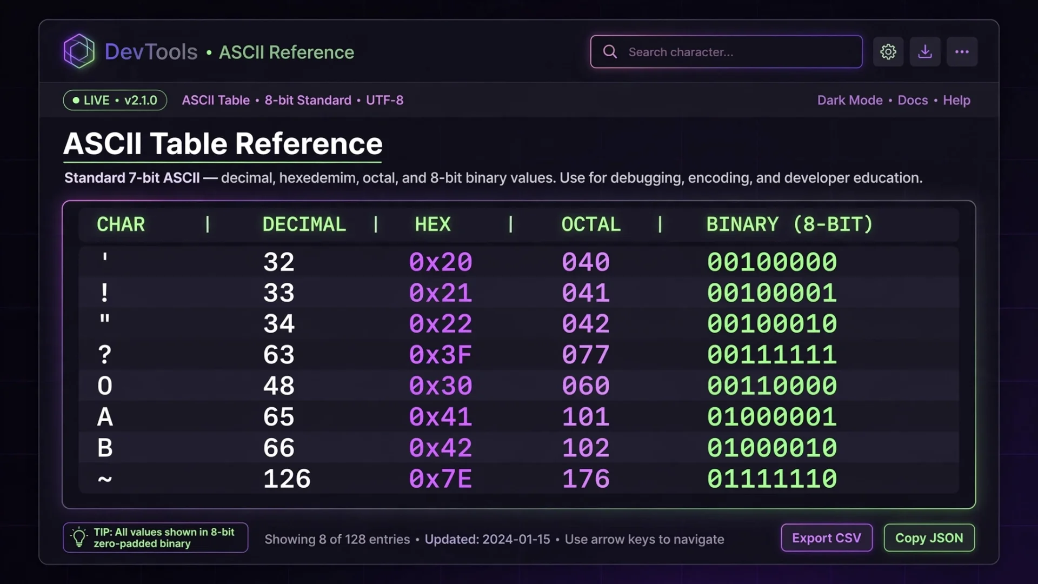
Task: Select decimal value 65
Action: coord(279,417)
